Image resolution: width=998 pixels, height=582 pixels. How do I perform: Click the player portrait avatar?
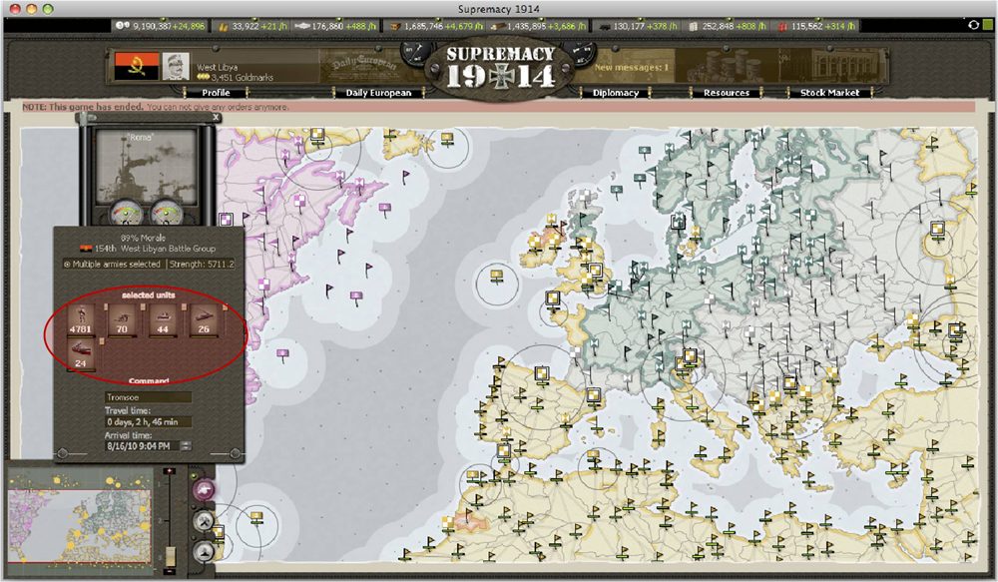[x=176, y=66]
